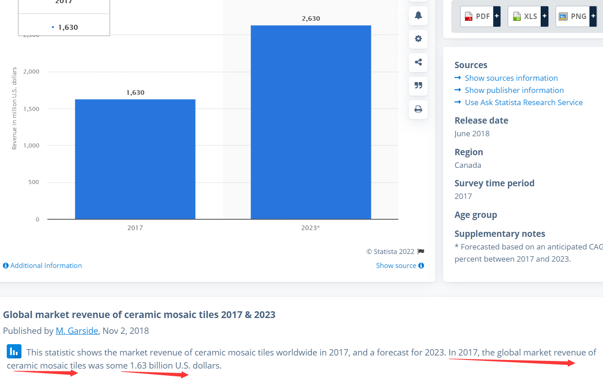The height and width of the screenshot is (383, 603).
Task: Click the citation quote icon
Action: tap(418, 86)
